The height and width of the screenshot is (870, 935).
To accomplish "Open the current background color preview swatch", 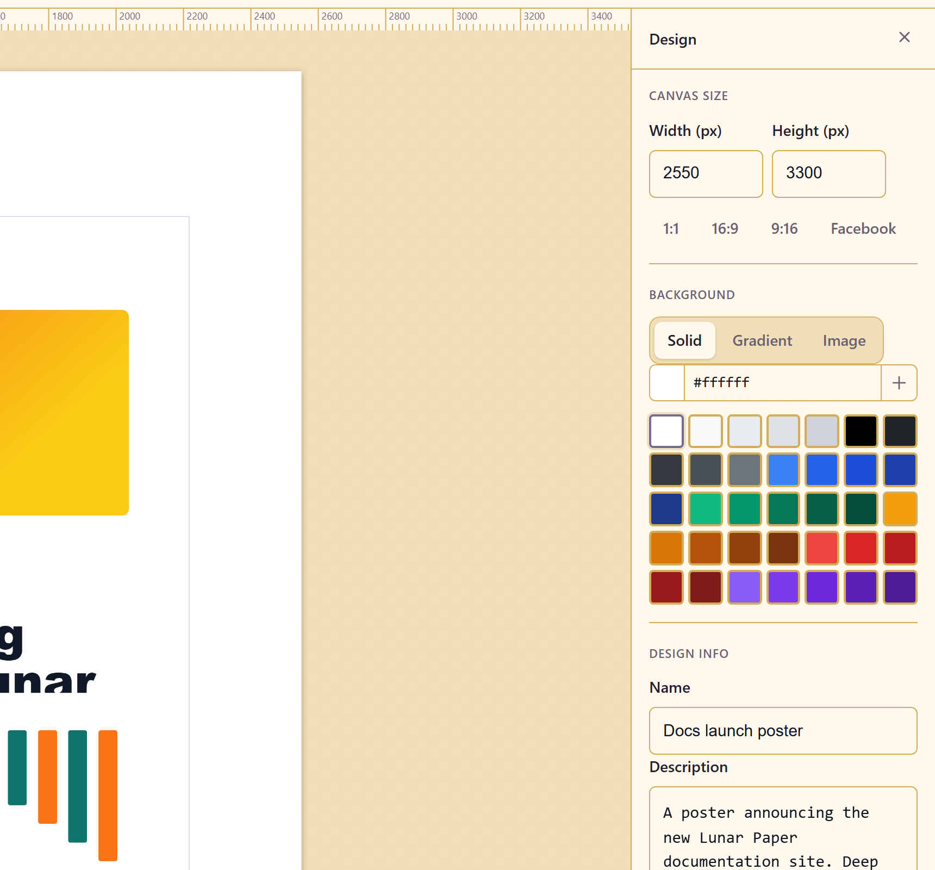I will (x=667, y=383).
